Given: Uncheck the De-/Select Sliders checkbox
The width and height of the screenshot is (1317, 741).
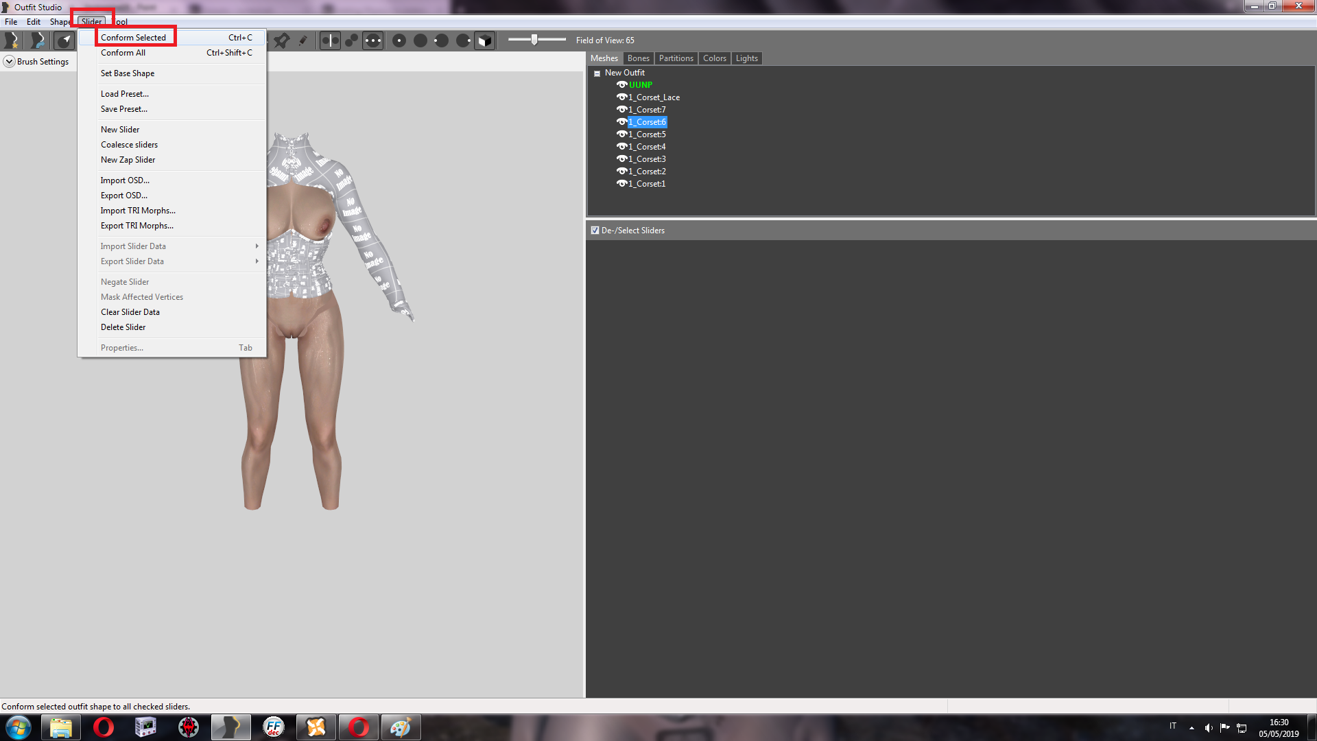Looking at the screenshot, I should coord(595,231).
